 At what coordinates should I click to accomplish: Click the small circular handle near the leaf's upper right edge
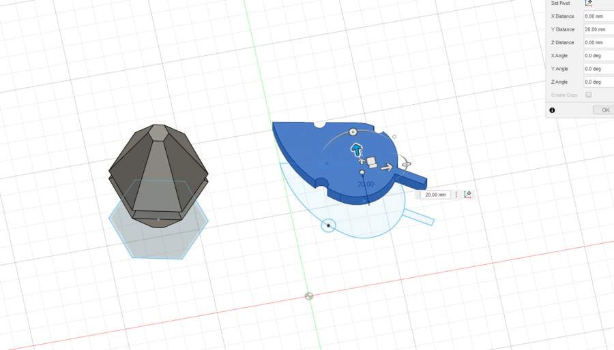(x=394, y=137)
